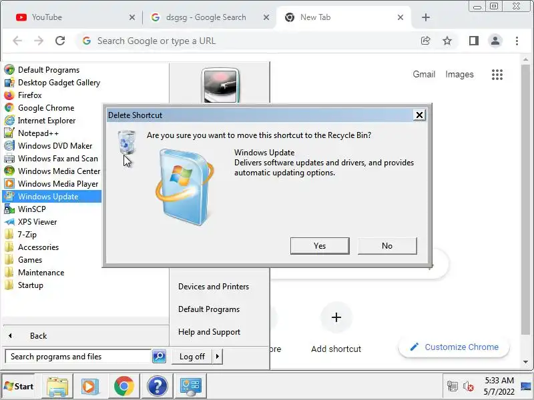Select the New Tab tab
Viewport: 534px width, 400px height.
tap(344, 17)
